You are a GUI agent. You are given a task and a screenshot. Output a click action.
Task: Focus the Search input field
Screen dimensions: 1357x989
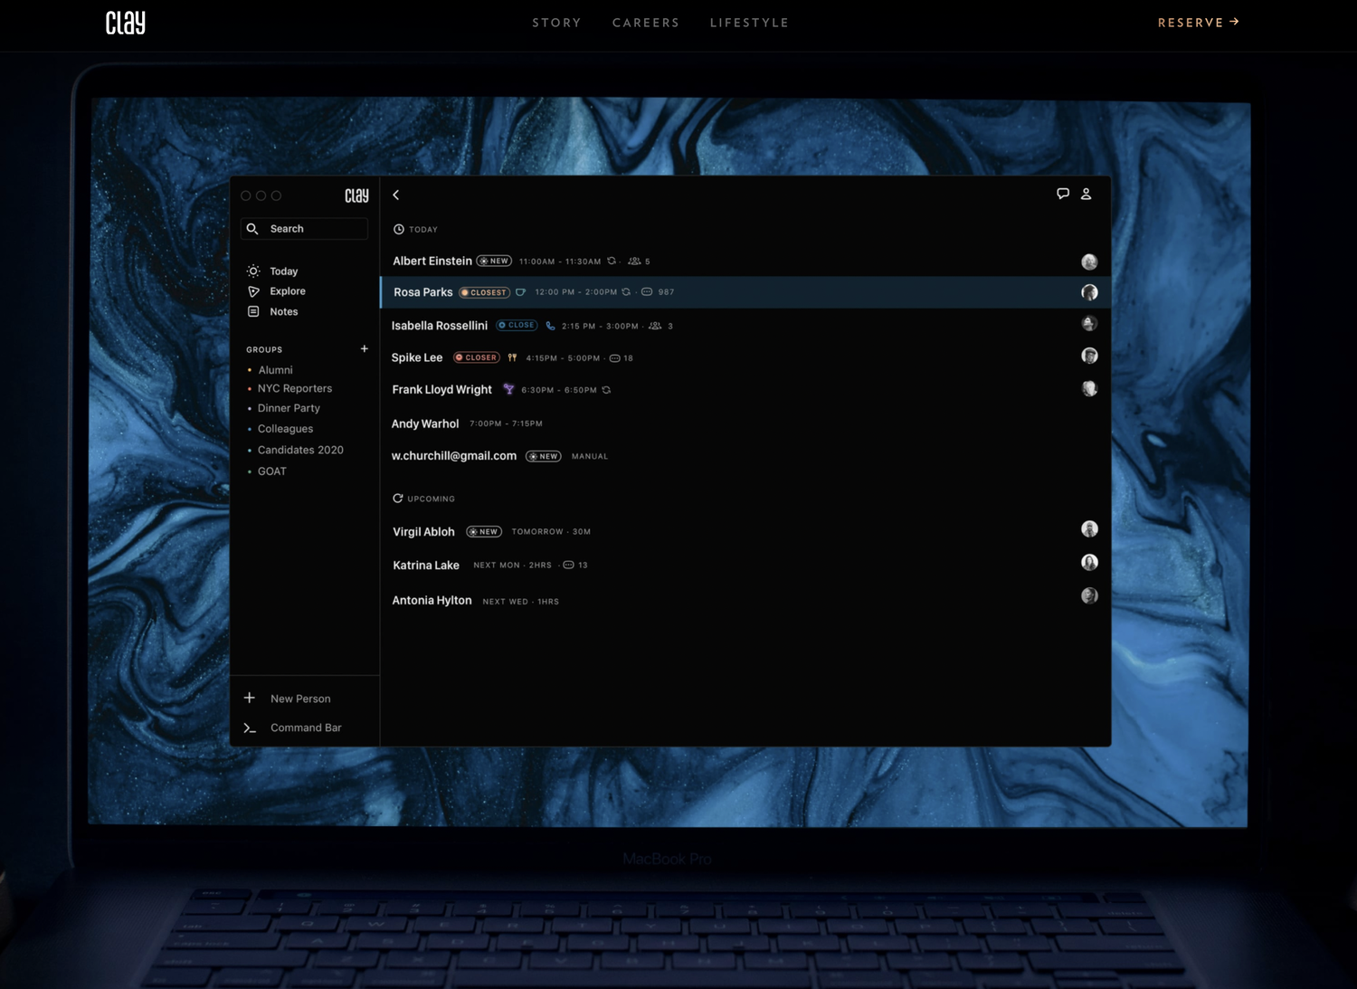304,229
